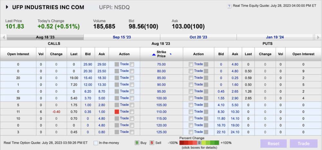Check the call checkbox for strike 125.00
The image size is (322, 150).
click(x=132, y=132)
